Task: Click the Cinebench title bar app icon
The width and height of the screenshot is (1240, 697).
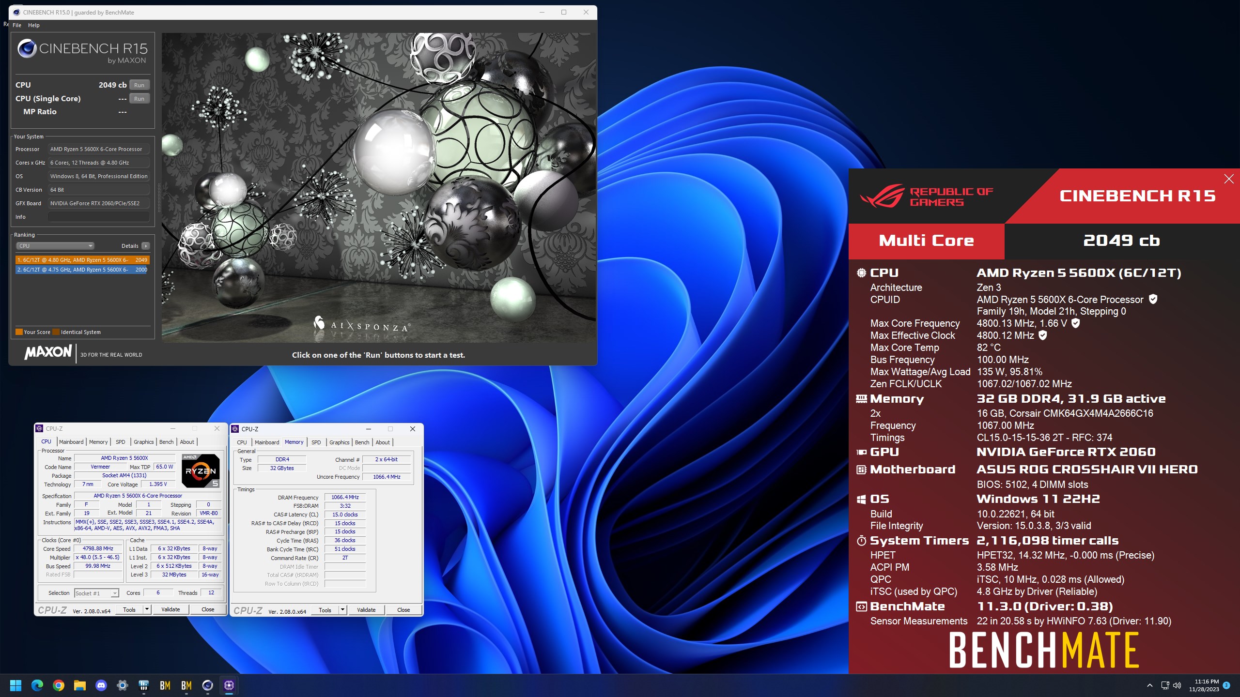Action: [16, 12]
